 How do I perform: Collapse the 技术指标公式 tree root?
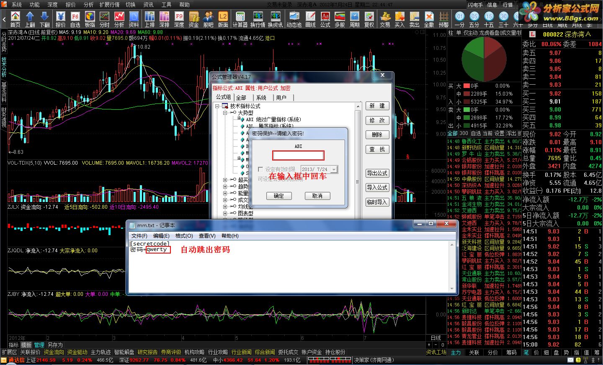pyautogui.click(x=217, y=106)
